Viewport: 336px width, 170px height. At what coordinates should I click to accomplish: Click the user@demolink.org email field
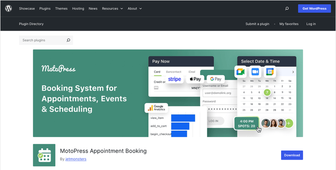[220, 93]
